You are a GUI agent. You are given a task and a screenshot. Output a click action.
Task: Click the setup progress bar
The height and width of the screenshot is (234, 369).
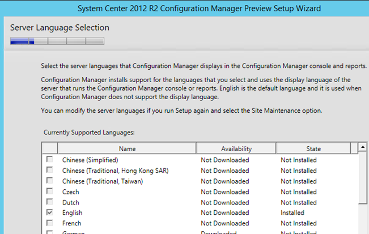(57, 41)
